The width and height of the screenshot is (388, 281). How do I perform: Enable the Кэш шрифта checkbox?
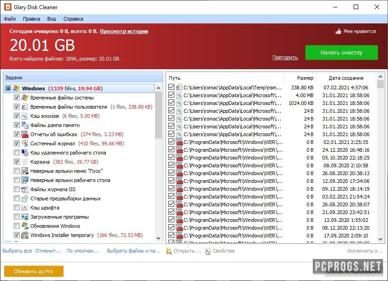(17, 208)
